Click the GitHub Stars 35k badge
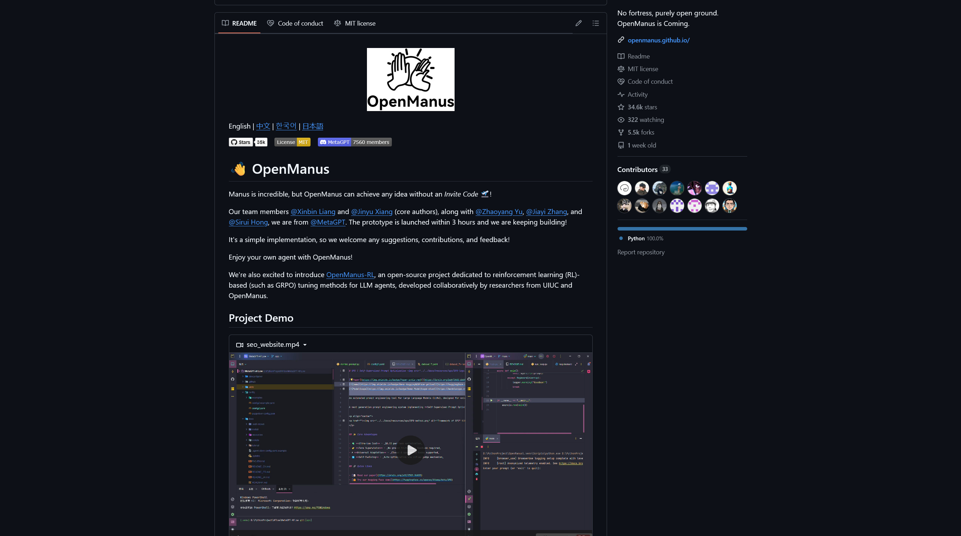This screenshot has width=961, height=536. click(248, 142)
